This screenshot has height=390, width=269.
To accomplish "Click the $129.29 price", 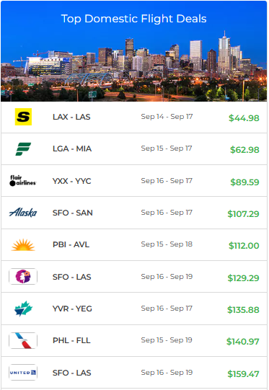I will (243, 278).
